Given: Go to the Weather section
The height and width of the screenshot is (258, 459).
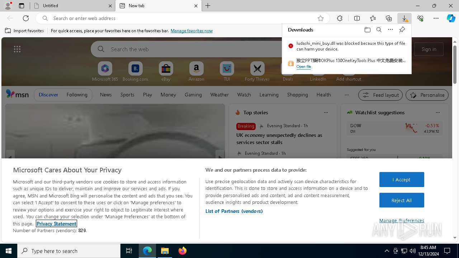Looking at the screenshot, I should click(219, 95).
